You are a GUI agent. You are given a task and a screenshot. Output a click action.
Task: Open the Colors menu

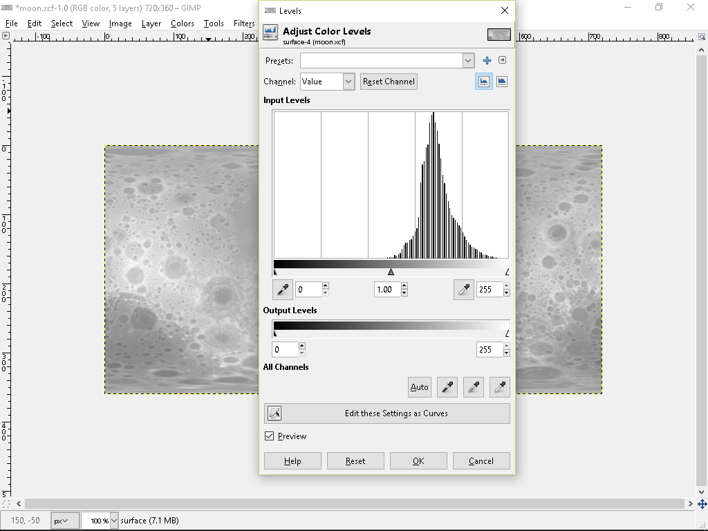182,23
